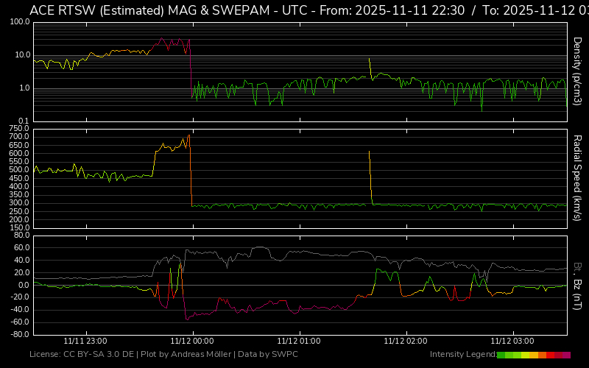Screen dimensions: 589x368
Task: Click the Plot by Andreas Möller credit
Action: click(x=190, y=355)
